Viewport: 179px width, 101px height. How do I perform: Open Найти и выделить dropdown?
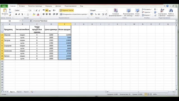point(171,12)
